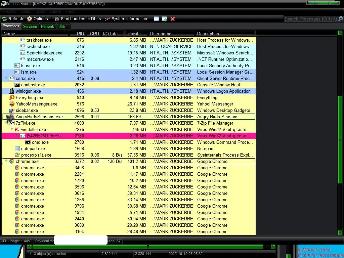Click the white Find window toolbar icon
The image size is (344, 258).
(156, 19)
